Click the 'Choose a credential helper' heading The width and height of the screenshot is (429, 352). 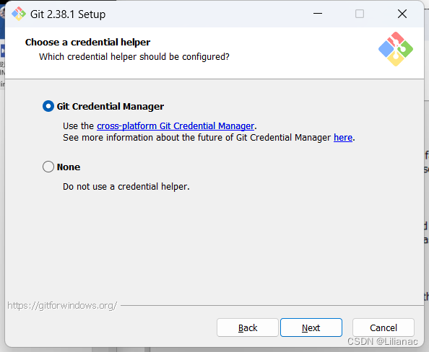[87, 42]
